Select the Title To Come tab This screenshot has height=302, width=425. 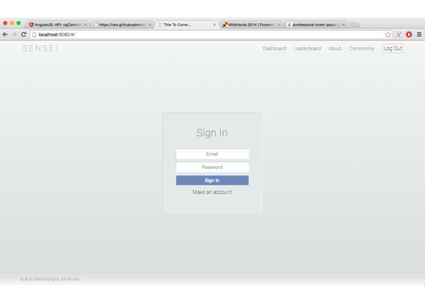coord(187,24)
